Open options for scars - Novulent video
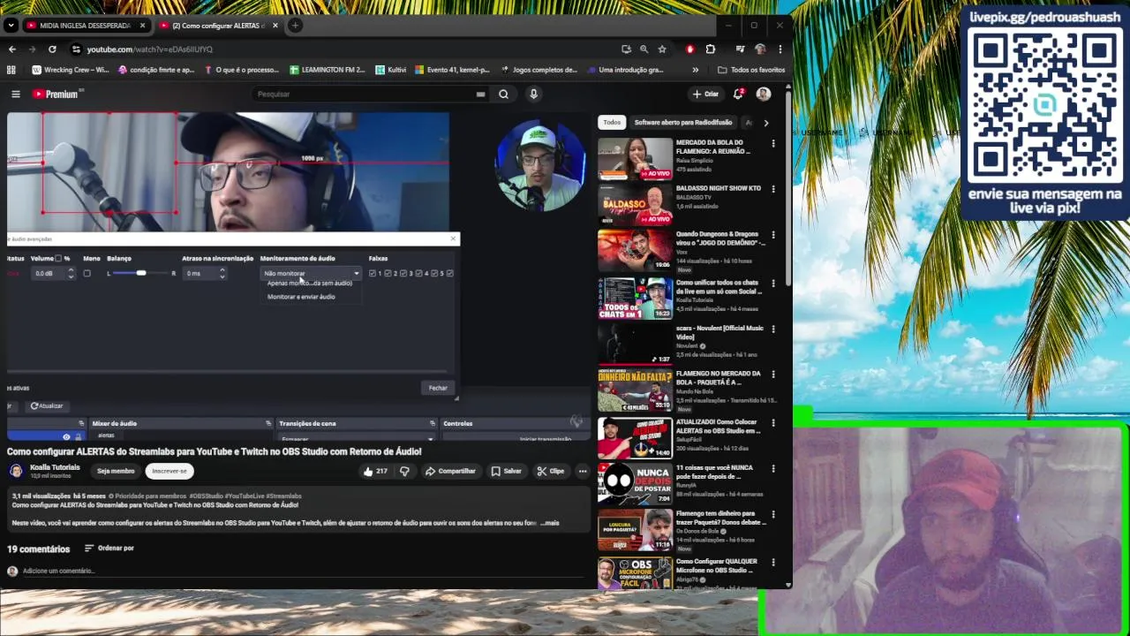 pyautogui.click(x=773, y=329)
